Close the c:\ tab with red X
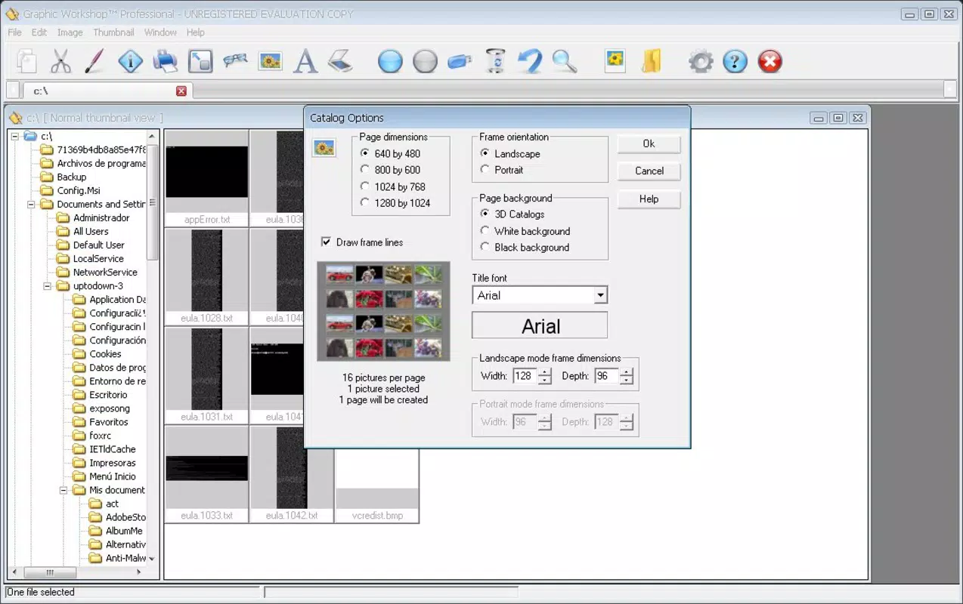The height and width of the screenshot is (604, 963). (x=181, y=91)
